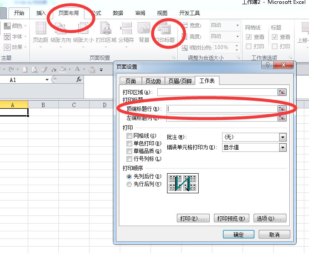Open the 页面 tab in dialog

point(131,81)
